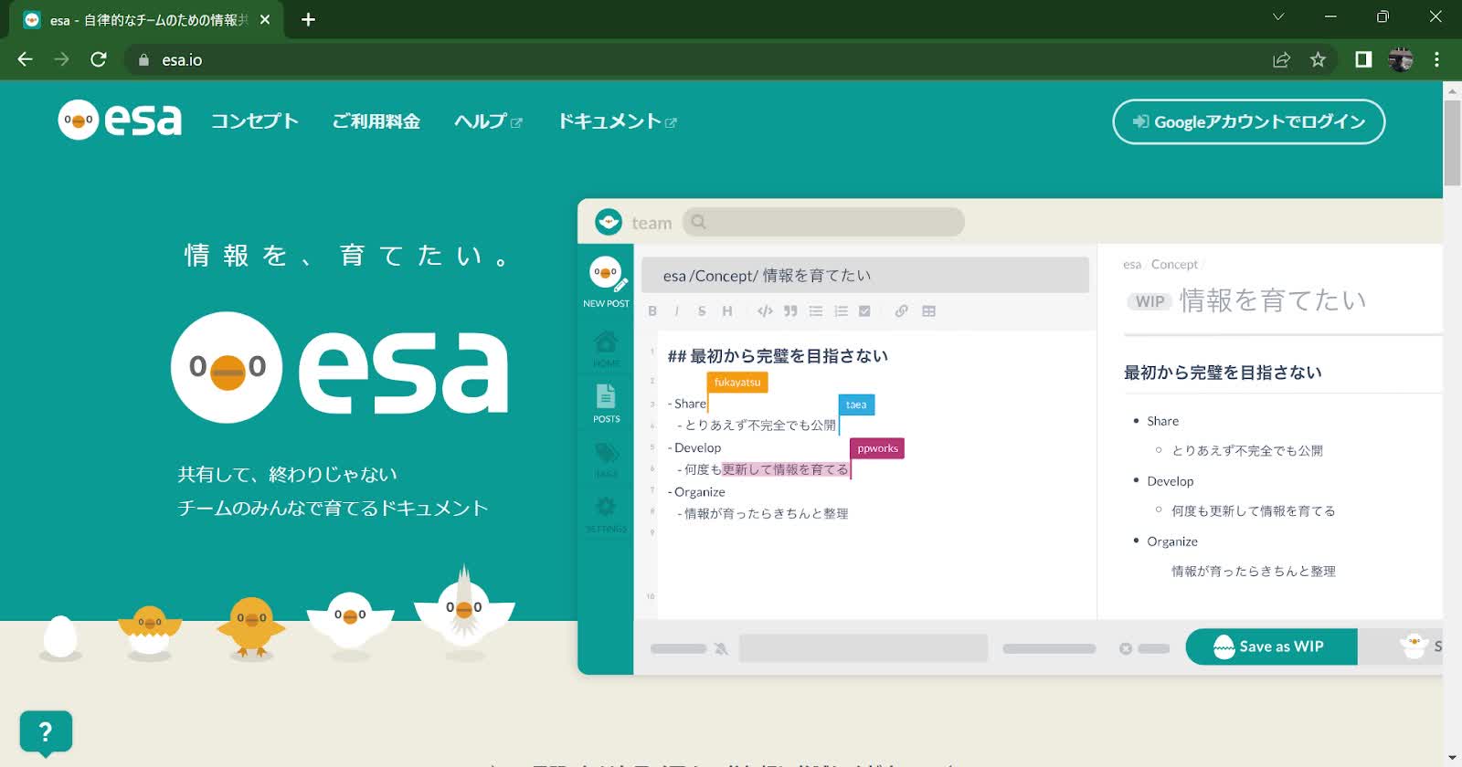Image resolution: width=1462 pixels, height=767 pixels.
Task: Toggle strikethrough in editor toolbar
Action: coord(702,311)
